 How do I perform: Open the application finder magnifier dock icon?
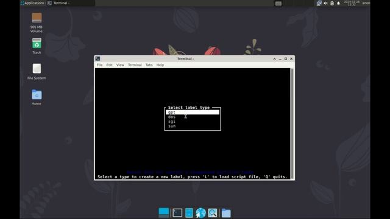(x=213, y=213)
